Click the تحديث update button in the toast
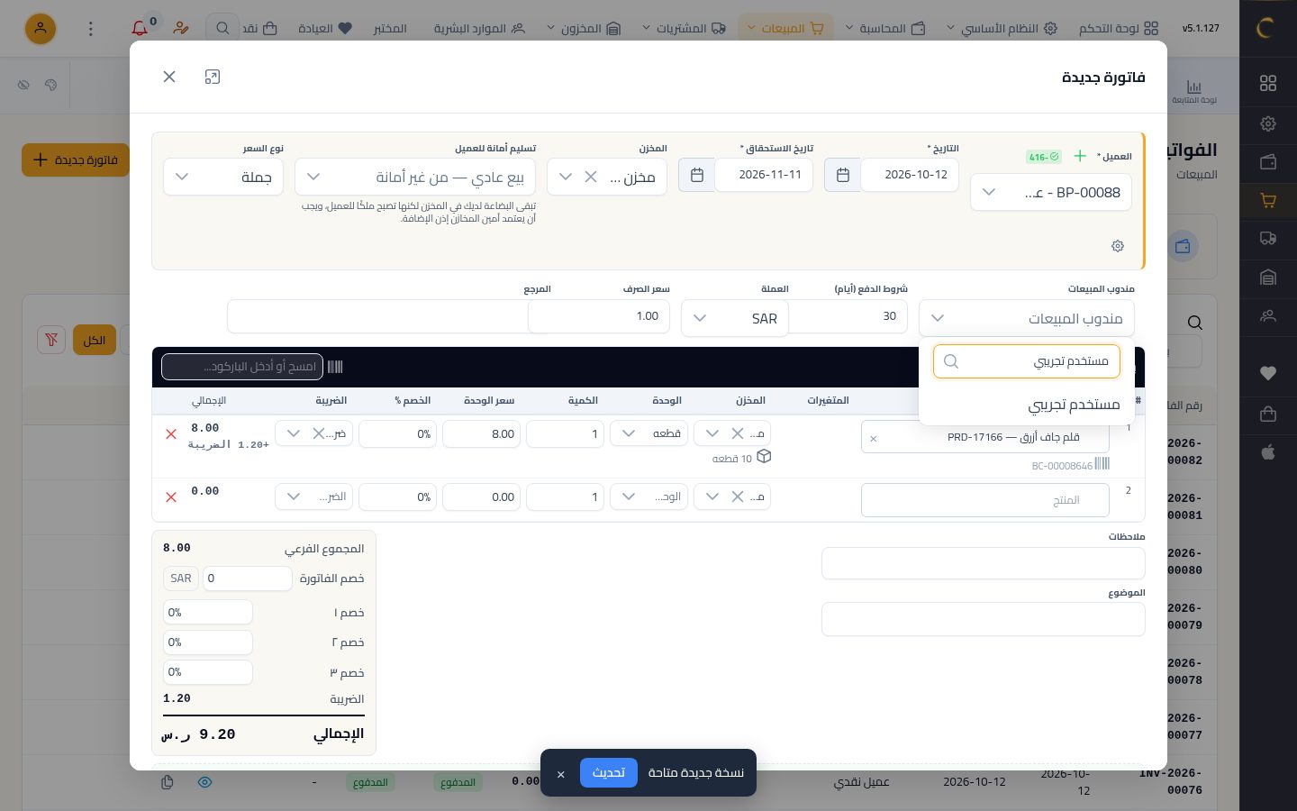The height and width of the screenshot is (811, 1297). tap(609, 773)
